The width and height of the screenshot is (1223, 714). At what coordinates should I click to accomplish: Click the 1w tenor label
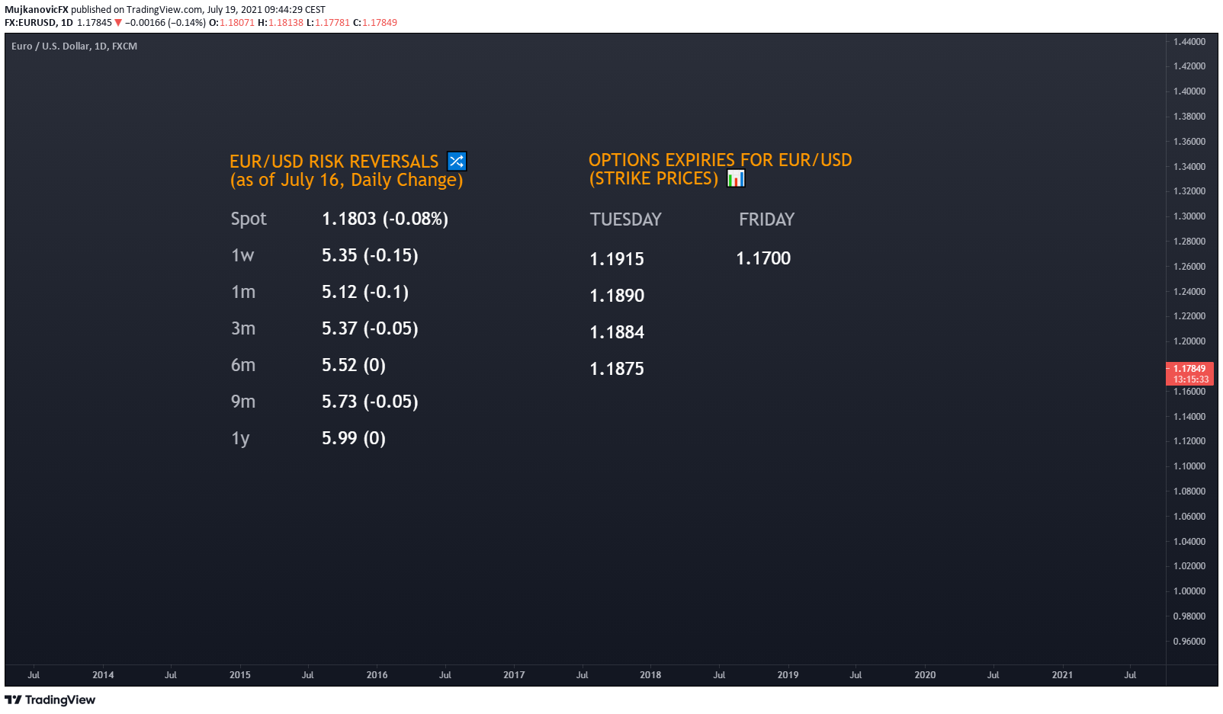(x=242, y=255)
